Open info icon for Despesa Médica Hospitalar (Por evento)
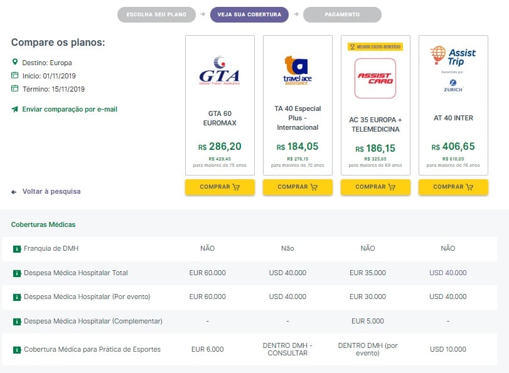The width and height of the screenshot is (509, 373). [x=17, y=297]
